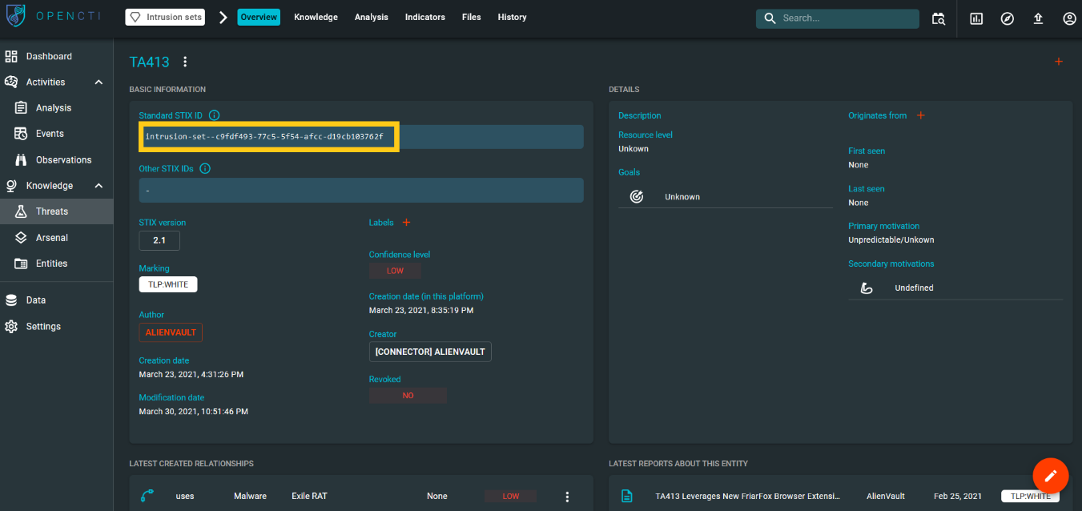Image resolution: width=1082 pixels, height=511 pixels.
Task: Open Events in sidebar
Action: [x=56, y=134]
